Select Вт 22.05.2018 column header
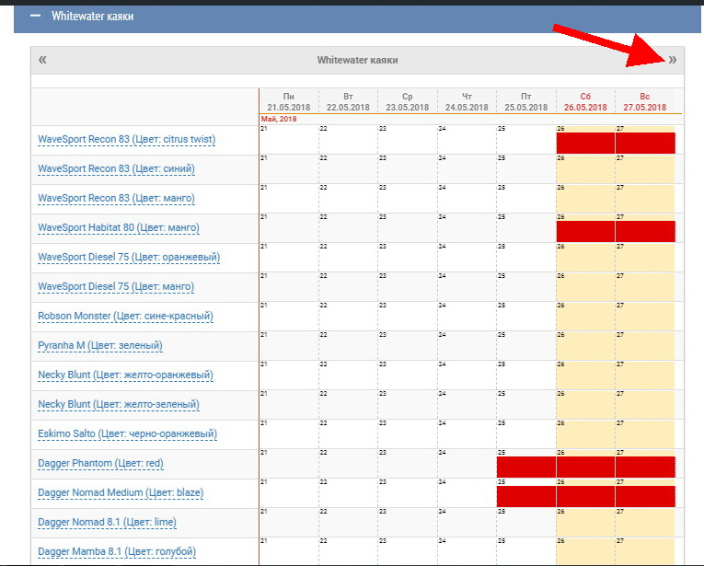 pos(348,102)
